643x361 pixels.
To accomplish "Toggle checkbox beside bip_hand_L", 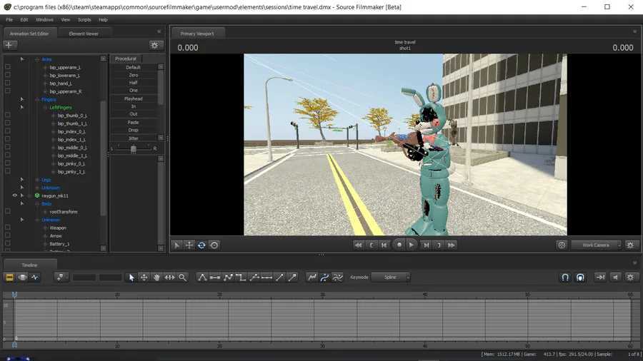I will [x=7, y=83].
